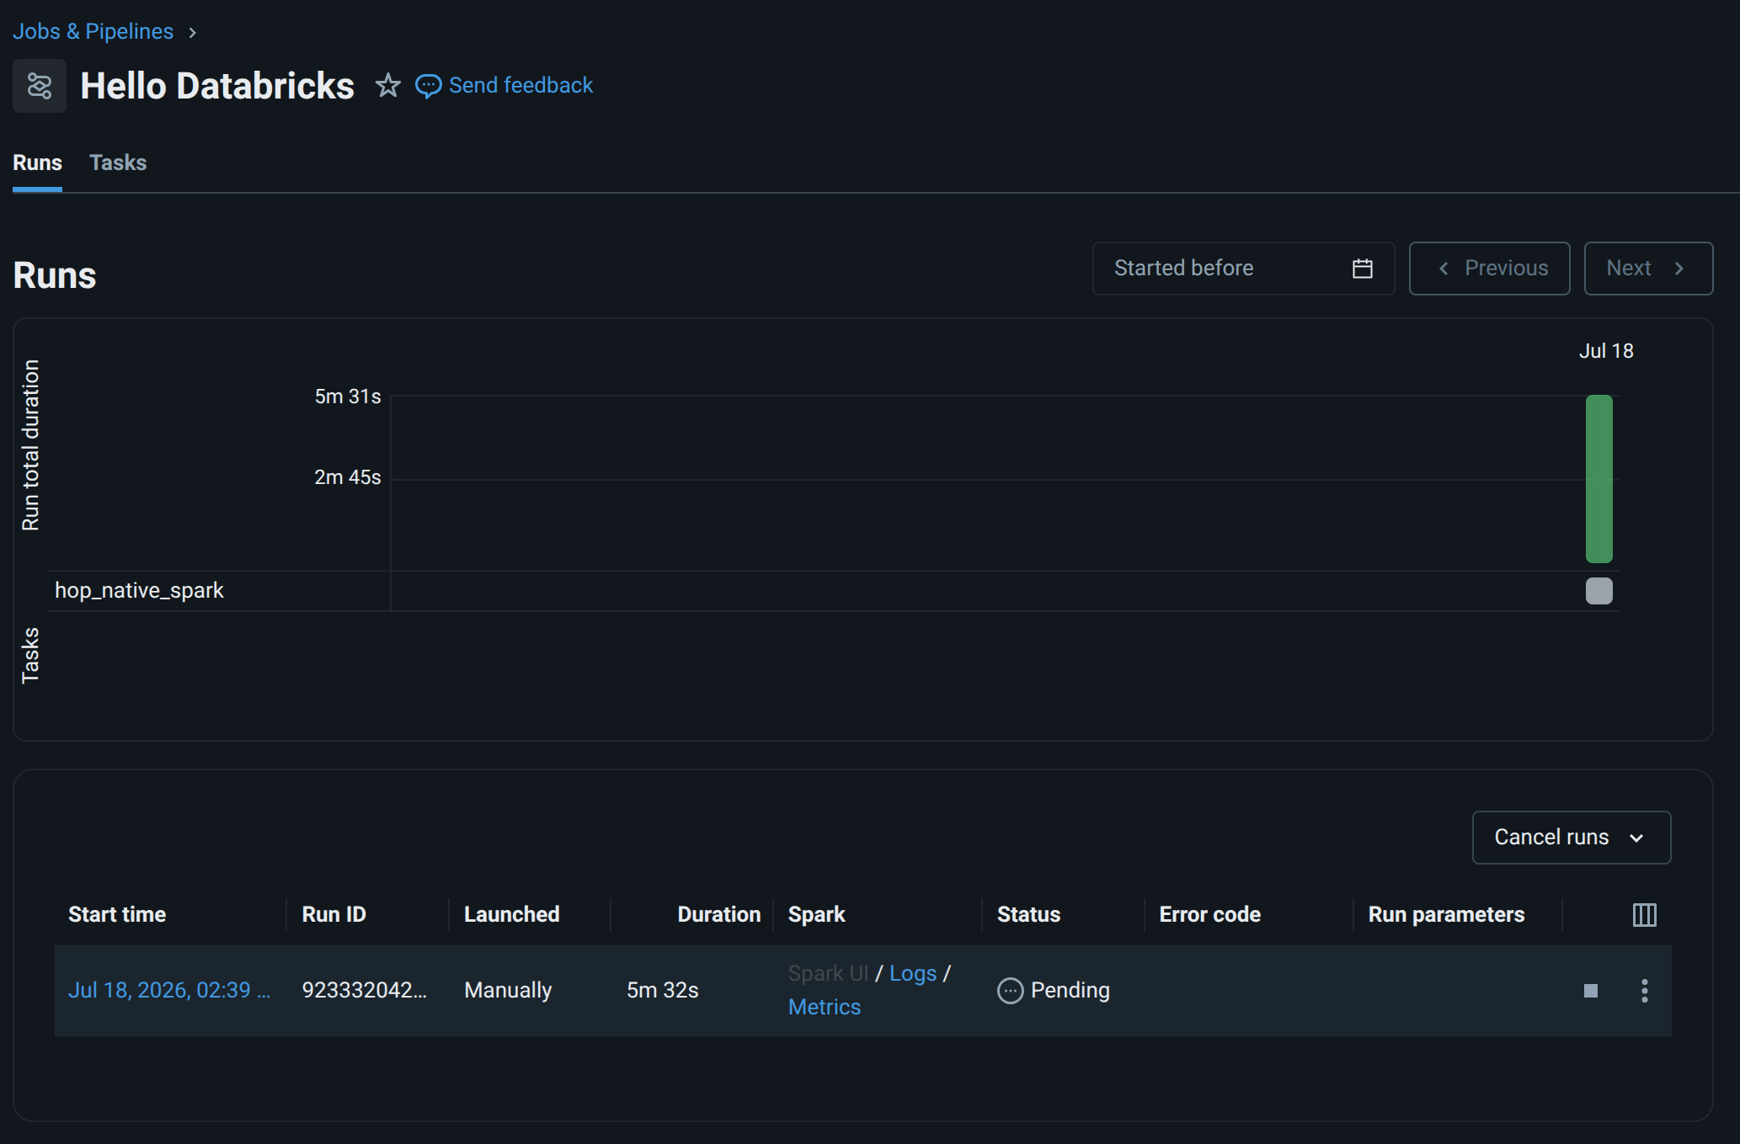Click the Error code column header
This screenshot has width=1740, height=1144.
point(1209,915)
